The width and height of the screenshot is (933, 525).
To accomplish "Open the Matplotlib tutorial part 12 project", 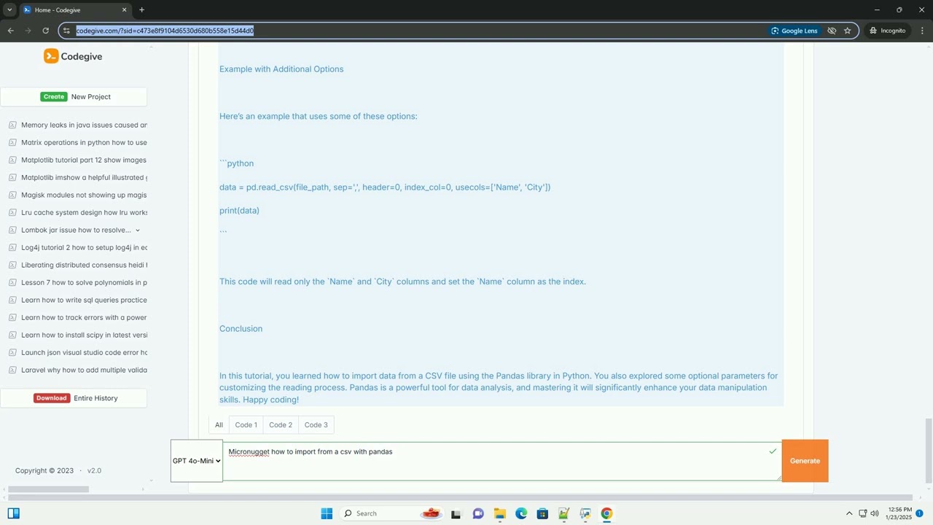I will [x=84, y=160].
